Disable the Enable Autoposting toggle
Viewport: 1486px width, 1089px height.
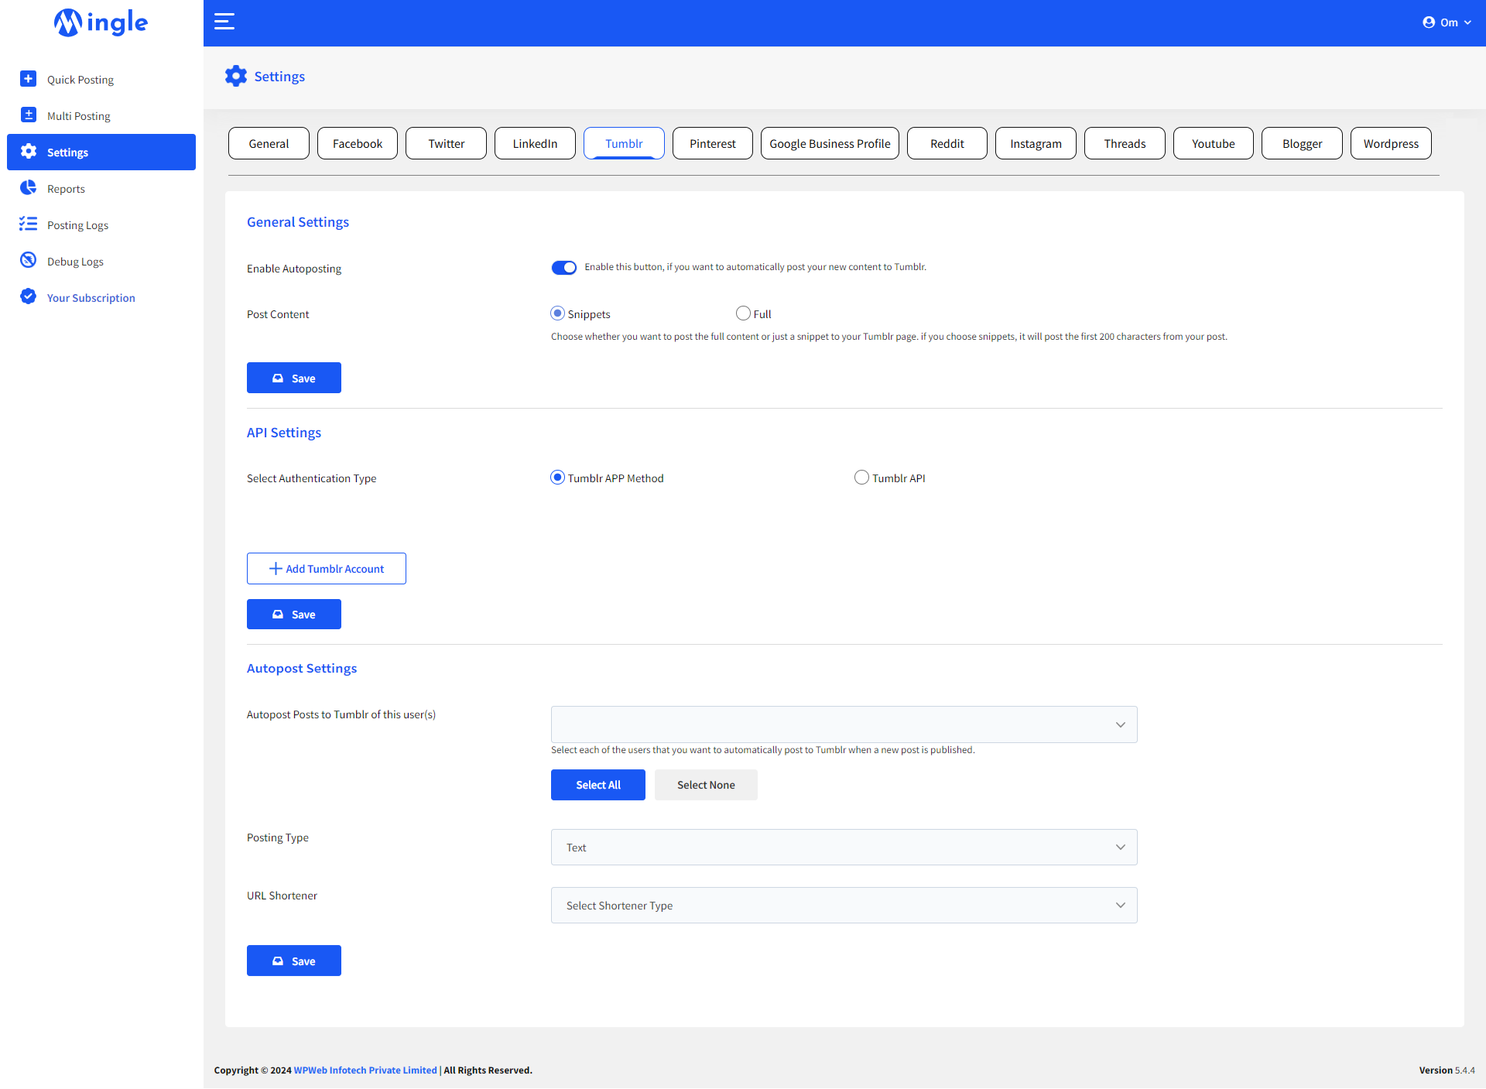[564, 268]
